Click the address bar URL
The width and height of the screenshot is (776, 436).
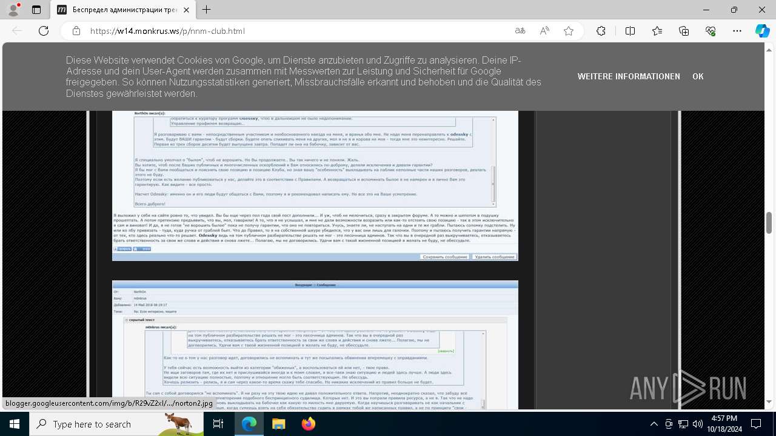(167, 31)
